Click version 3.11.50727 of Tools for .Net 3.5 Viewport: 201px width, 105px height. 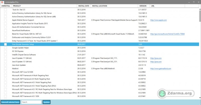click(142, 10)
